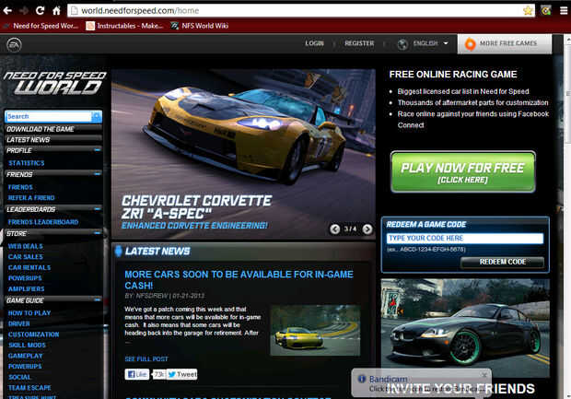Collapse the LEADERBOARDS sidebar section
The height and width of the screenshot is (399, 571).
click(98, 209)
